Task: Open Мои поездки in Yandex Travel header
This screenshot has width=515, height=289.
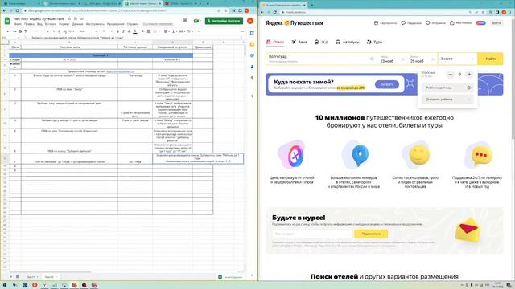Action: coord(461,23)
